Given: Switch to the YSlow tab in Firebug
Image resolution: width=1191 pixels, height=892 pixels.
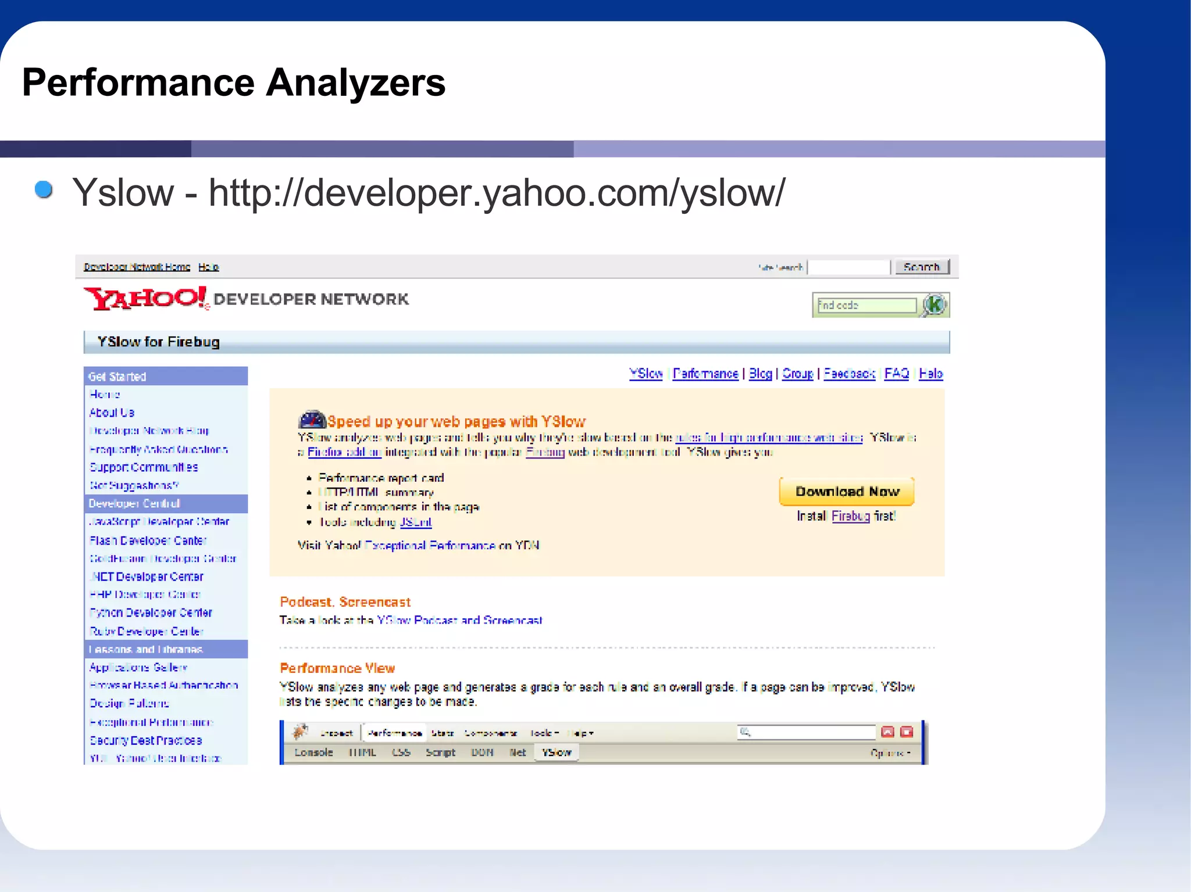Looking at the screenshot, I should click(x=557, y=753).
